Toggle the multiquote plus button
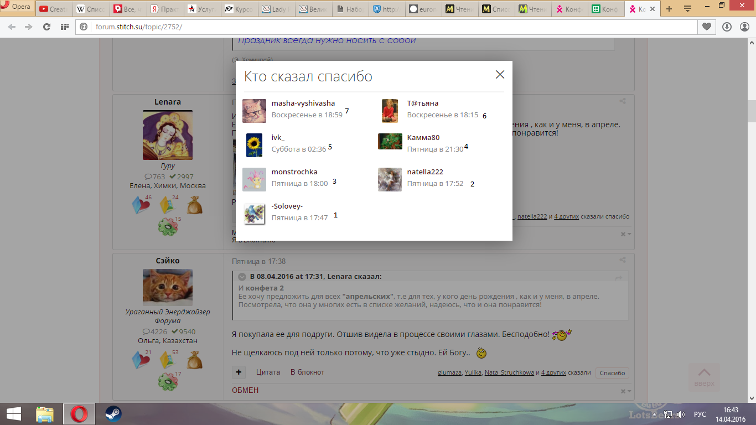The height and width of the screenshot is (425, 756). pyautogui.click(x=238, y=372)
